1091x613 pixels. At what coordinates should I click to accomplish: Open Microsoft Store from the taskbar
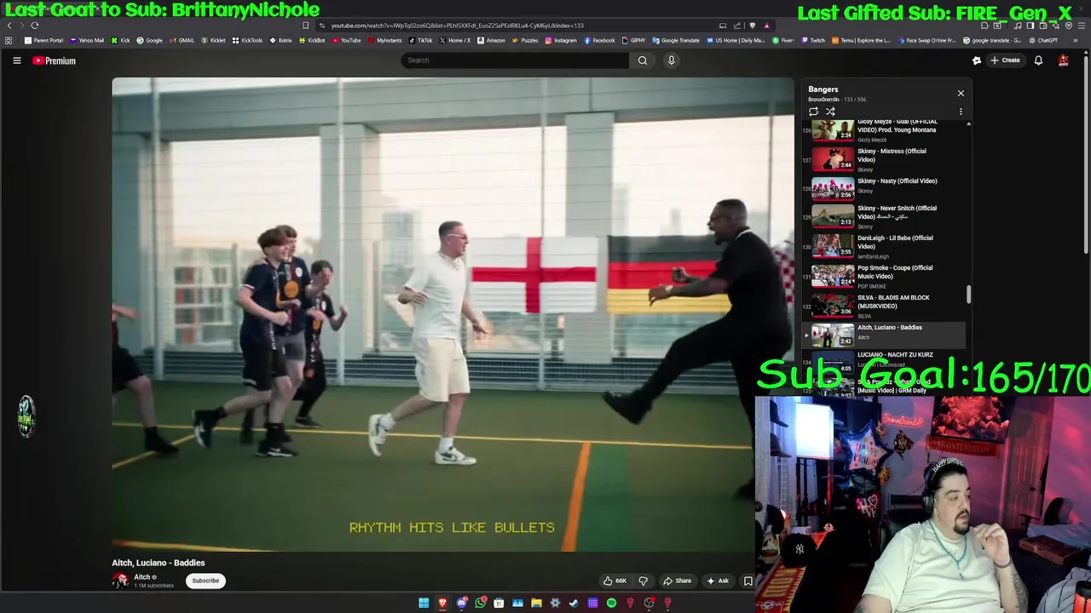coord(499,604)
